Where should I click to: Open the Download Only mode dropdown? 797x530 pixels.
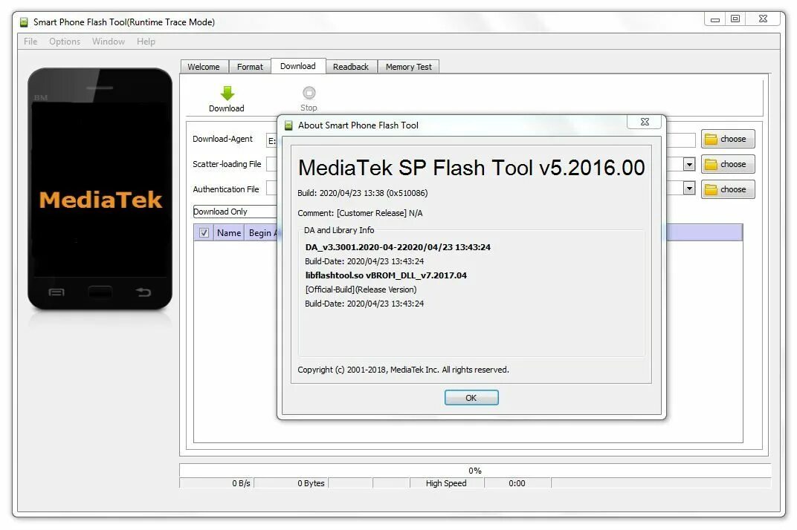[235, 212]
